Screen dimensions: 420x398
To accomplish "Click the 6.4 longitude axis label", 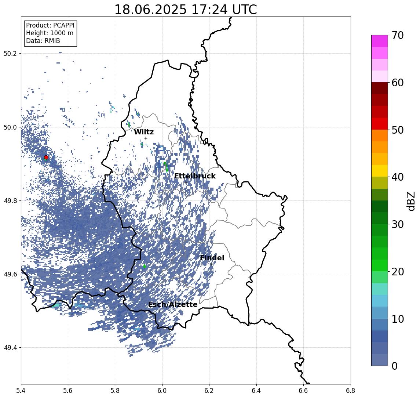I will point(256,391).
